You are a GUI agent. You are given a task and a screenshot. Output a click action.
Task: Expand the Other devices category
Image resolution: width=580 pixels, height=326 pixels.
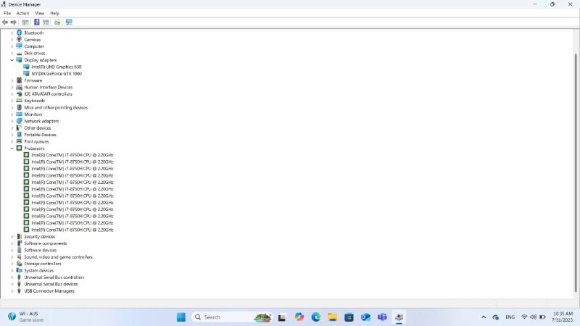pyautogui.click(x=12, y=128)
